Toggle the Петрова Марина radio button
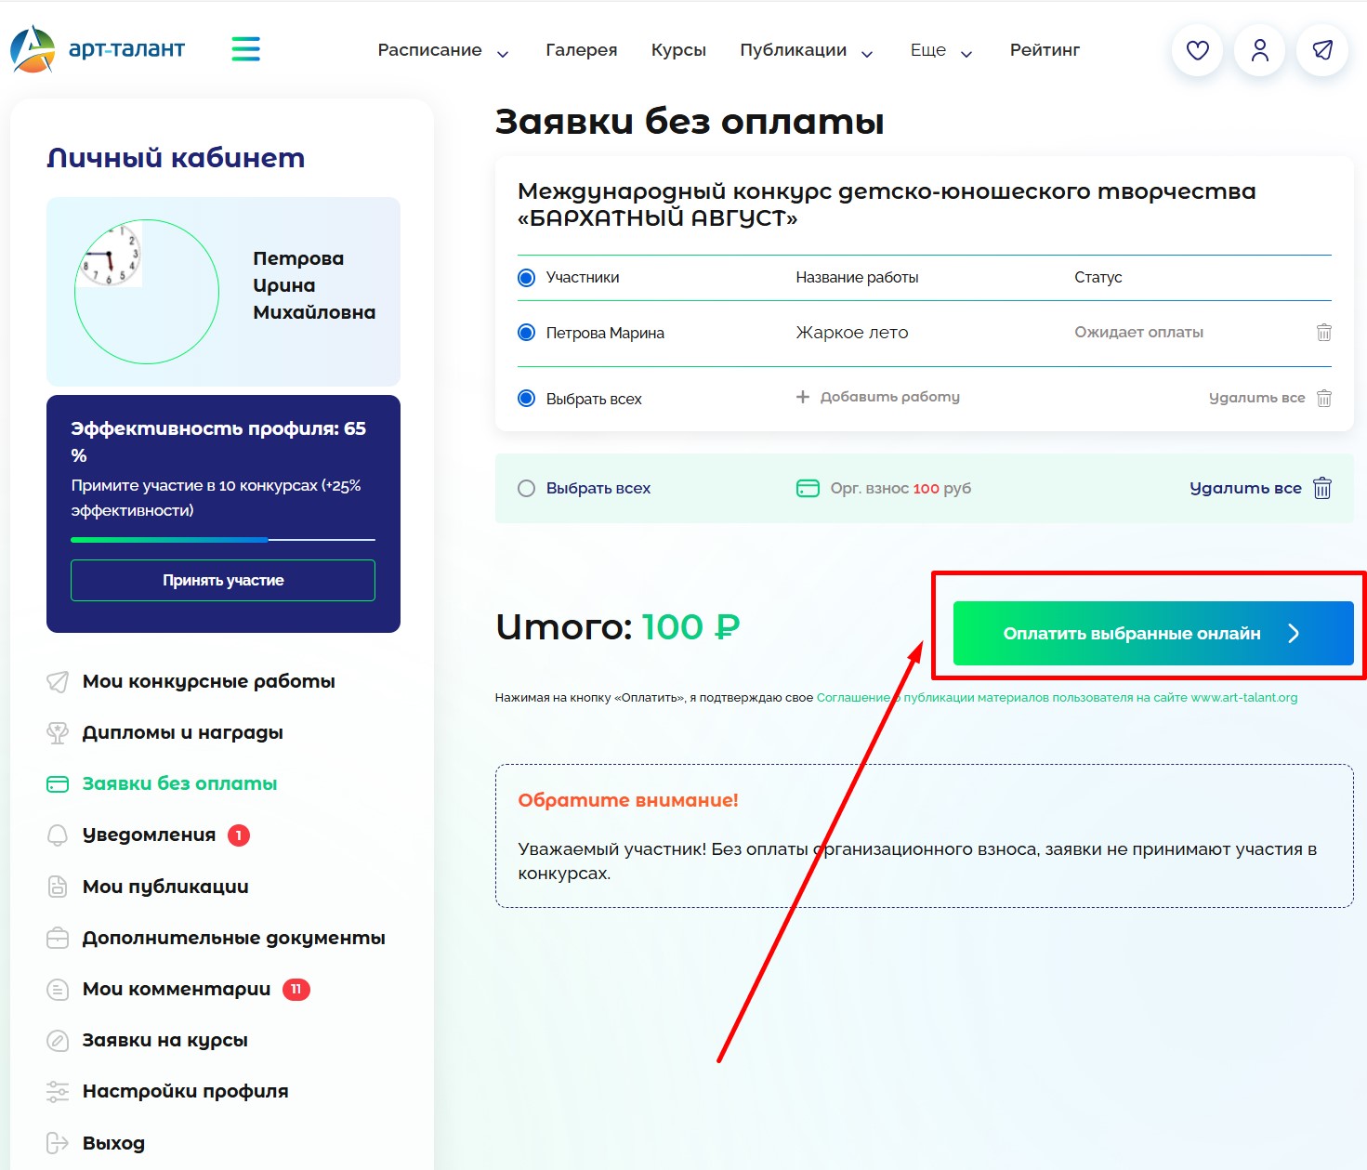The height and width of the screenshot is (1170, 1367). click(526, 333)
